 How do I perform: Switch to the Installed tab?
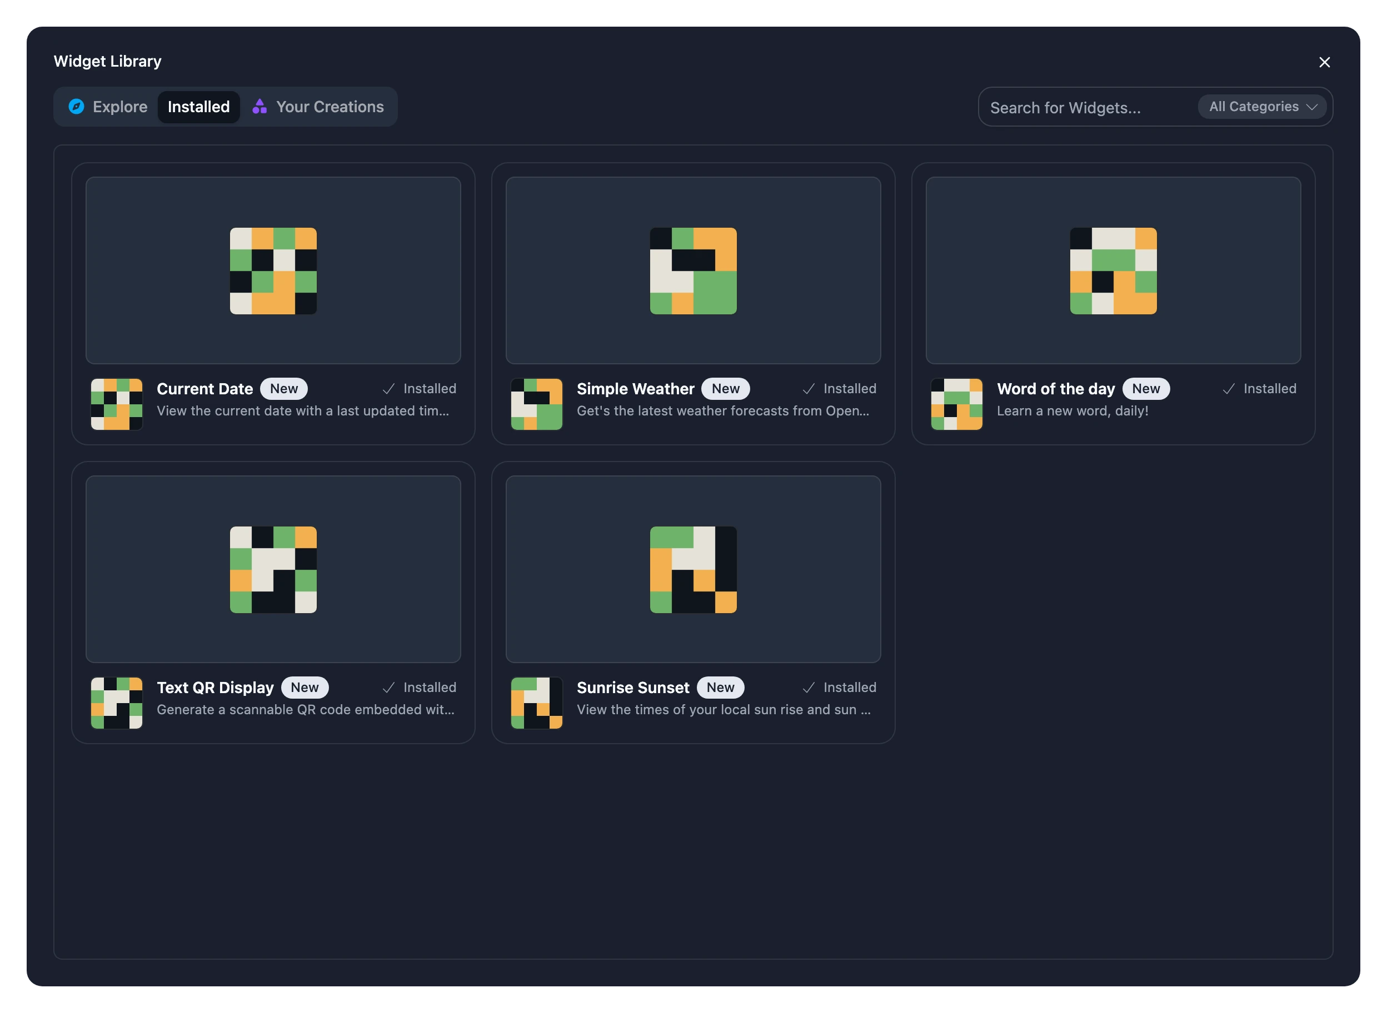[199, 107]
